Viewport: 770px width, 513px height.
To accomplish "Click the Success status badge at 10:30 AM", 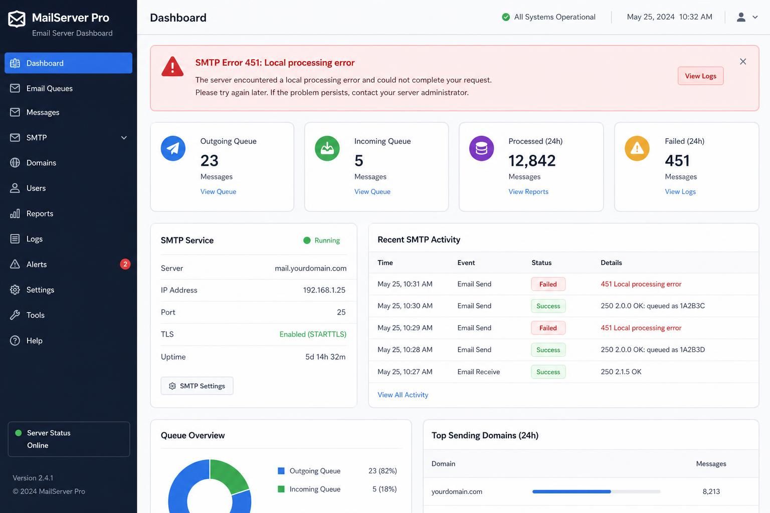I will [x=548, y=306].
